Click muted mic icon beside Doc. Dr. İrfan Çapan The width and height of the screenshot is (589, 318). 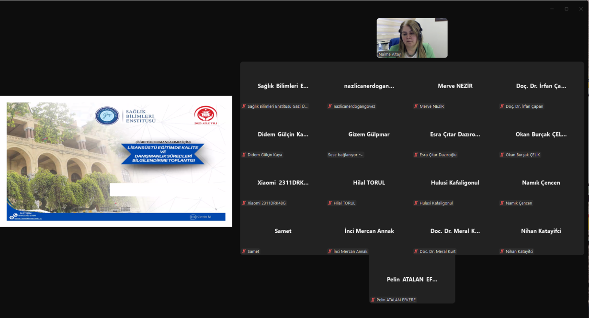pos(502,106)
